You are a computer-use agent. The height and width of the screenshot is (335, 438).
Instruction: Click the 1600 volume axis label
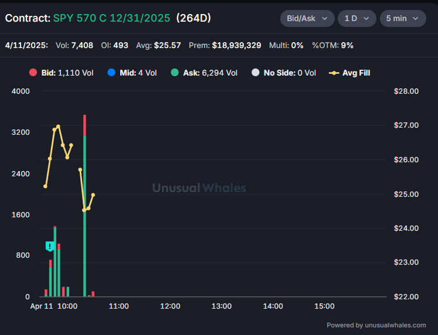click(x=21, y=215)
